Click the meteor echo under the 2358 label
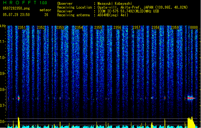This screenshot has height=128, width=201. 152,98
